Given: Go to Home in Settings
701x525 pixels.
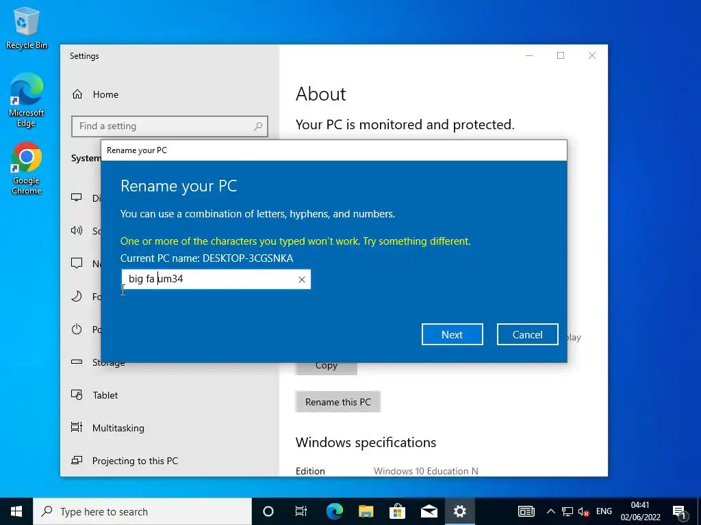Looking at the screenshot, I should (x=105, y=94).
